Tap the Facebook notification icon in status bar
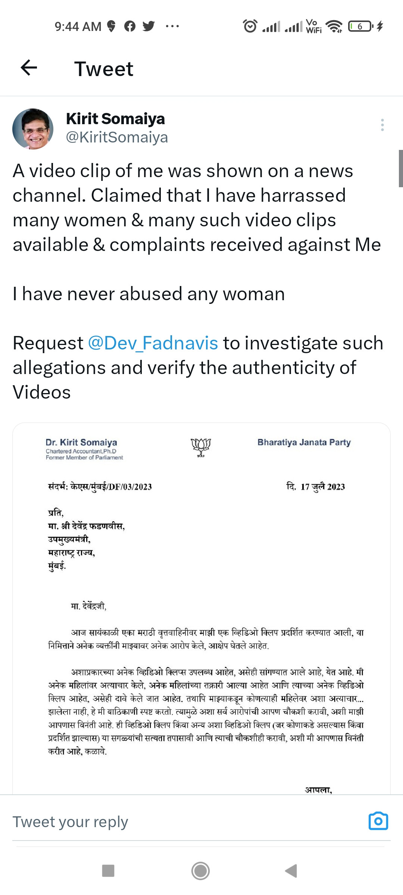Viewport: 403px width, 895px height. pos(130,26)
